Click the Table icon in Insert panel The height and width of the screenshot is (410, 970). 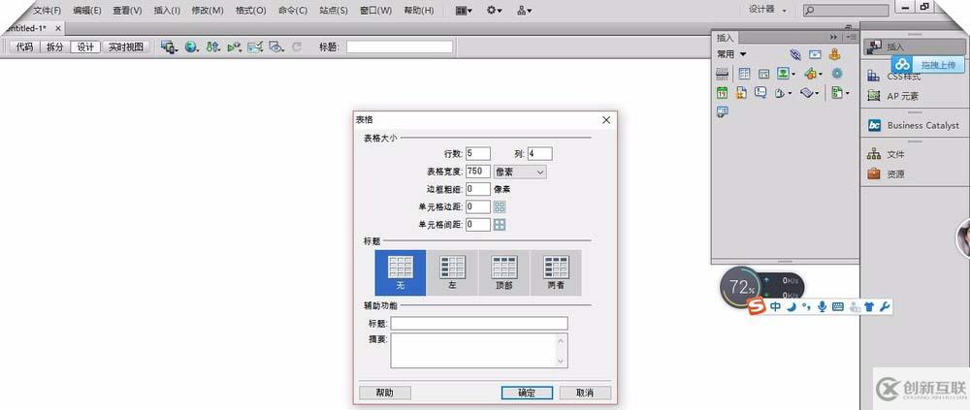(x=744, y=74)
